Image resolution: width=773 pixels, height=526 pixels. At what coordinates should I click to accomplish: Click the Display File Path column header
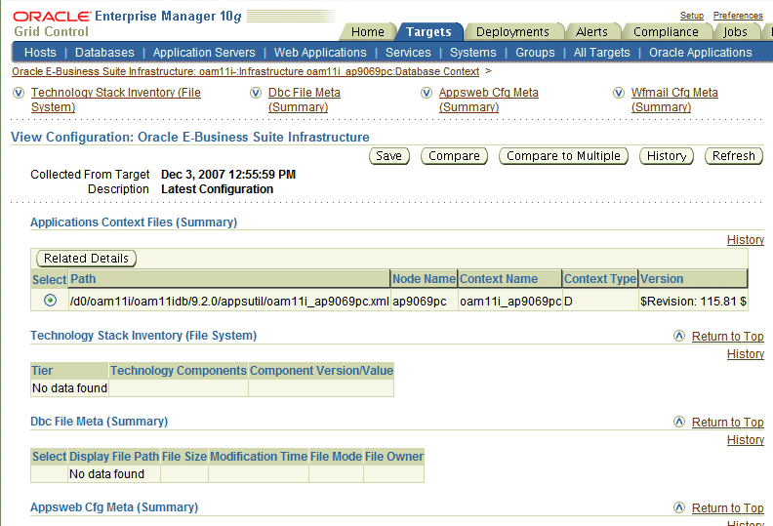[x=114, y=457]
